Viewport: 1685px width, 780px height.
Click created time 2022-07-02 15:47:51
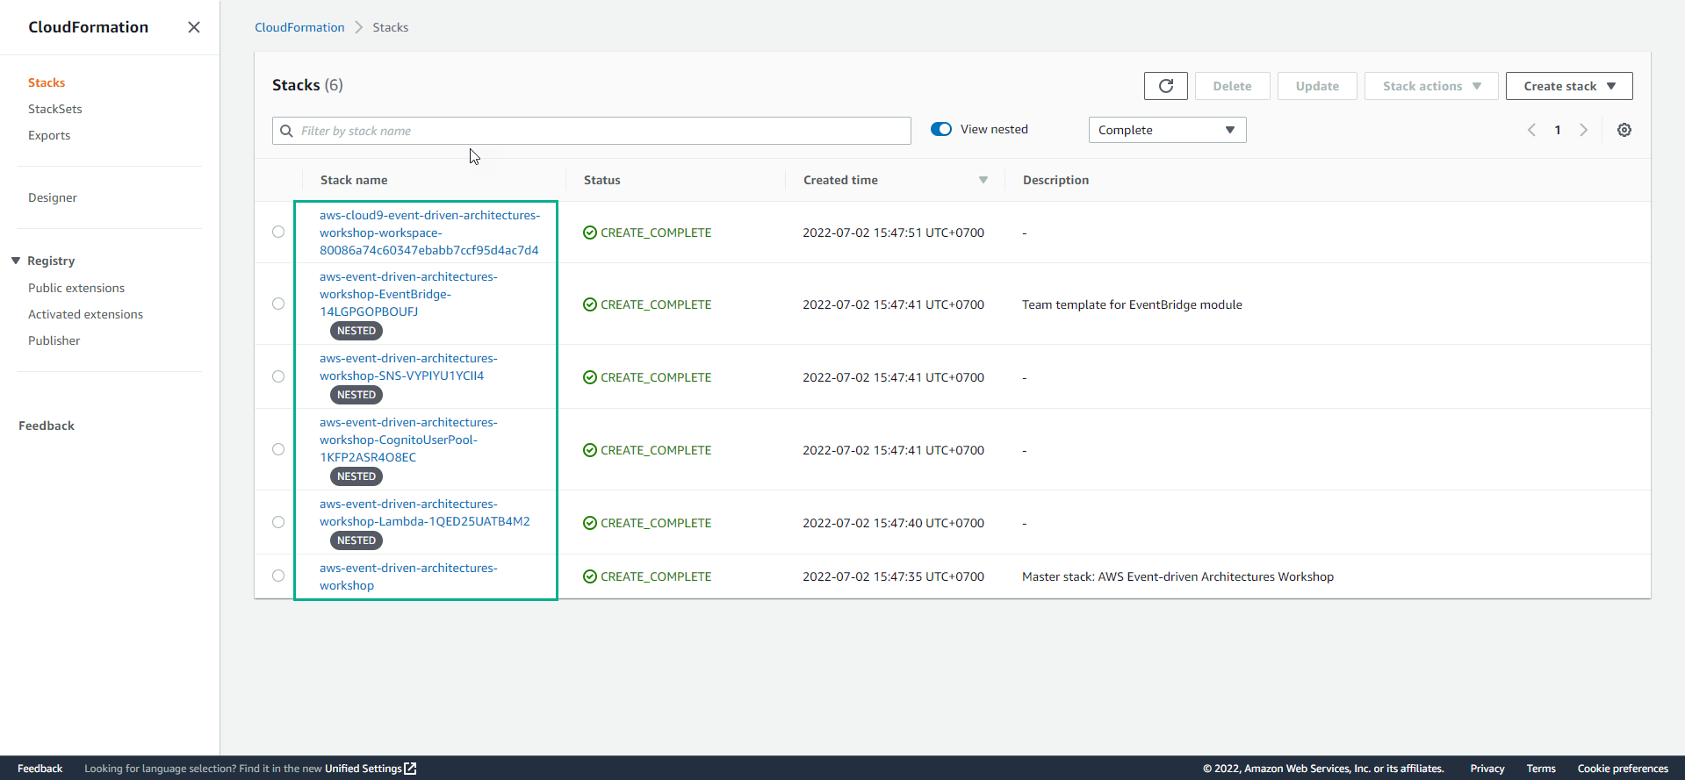[x=893, y=233]
